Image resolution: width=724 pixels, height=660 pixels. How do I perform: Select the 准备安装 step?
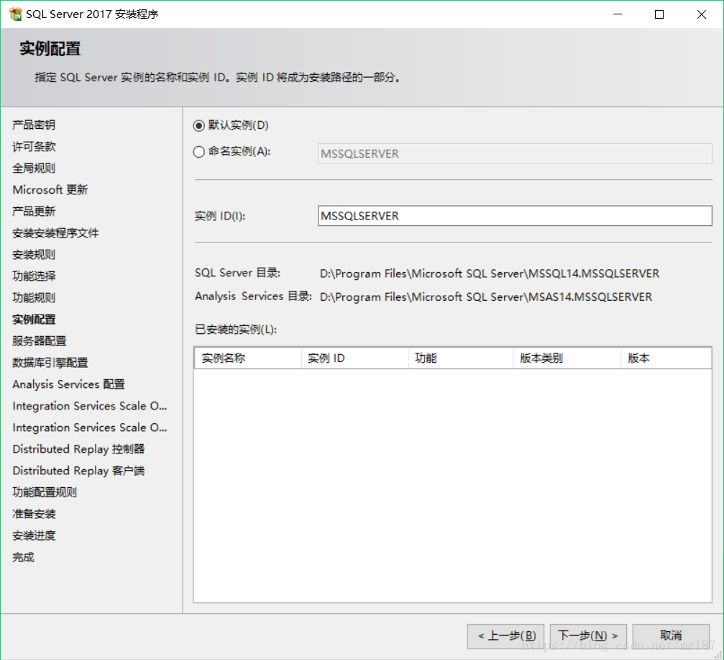pos(34,514)
